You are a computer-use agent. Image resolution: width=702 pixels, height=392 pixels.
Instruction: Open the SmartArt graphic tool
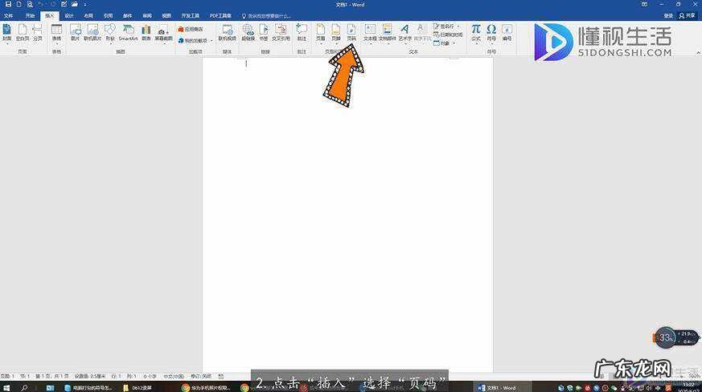pos(128,32)
